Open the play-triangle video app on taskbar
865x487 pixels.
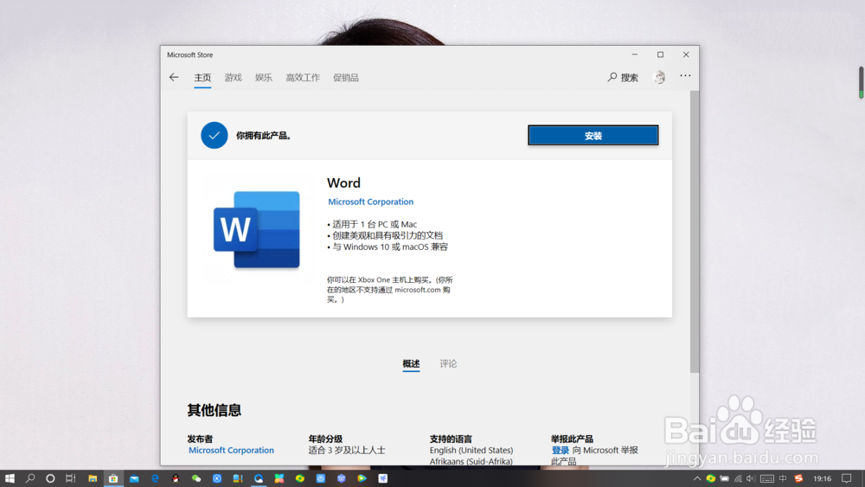tap(362, 478)
